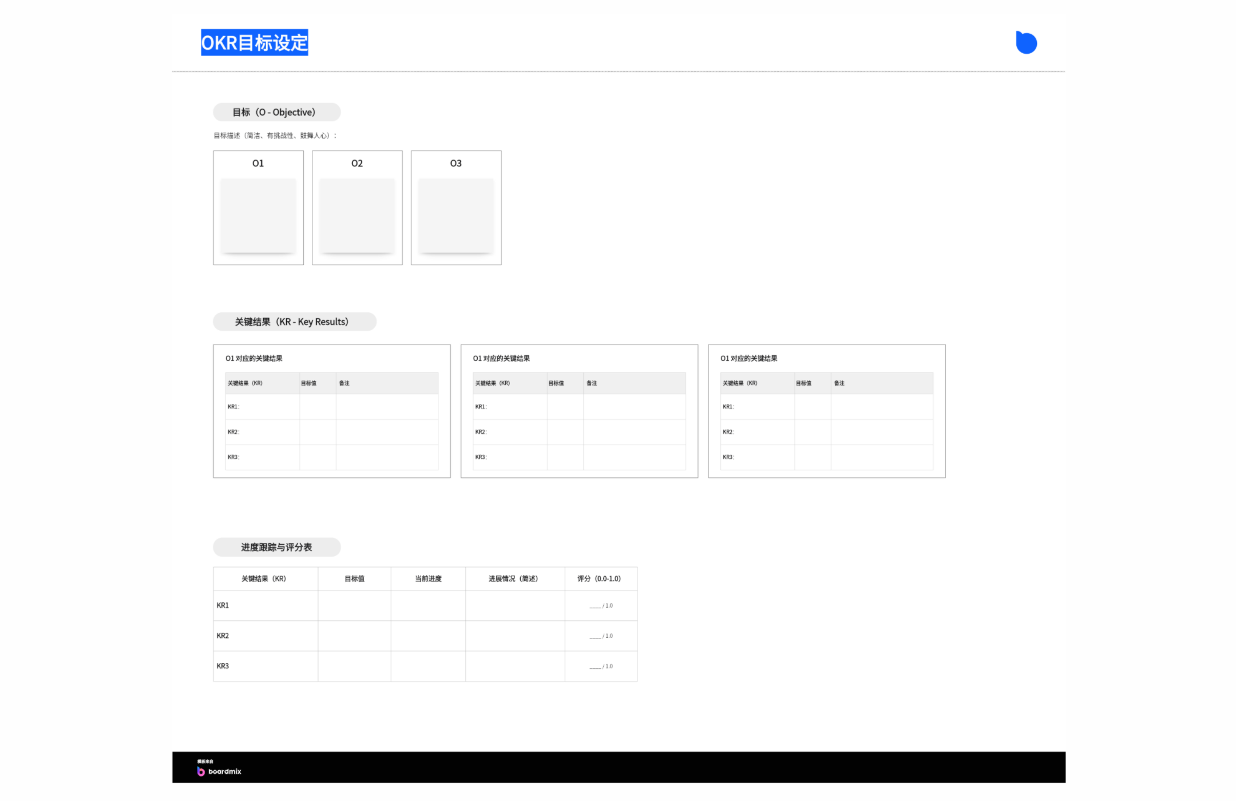The image size is (1236, 801).
Task: Click the 当前进度 cell of KR1 row
Action: point(429,605)
